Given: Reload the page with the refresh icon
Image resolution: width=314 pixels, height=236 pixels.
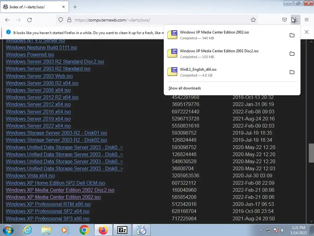Looking at the screenshot, I should tap(29, 20).
